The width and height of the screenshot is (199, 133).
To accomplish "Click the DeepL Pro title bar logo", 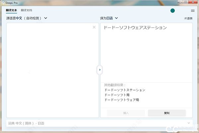I will pyautogui.click(x=3, y=3).
